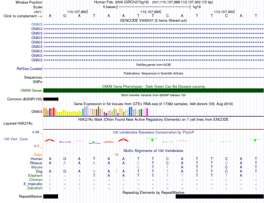Click the 110,107,890 position marker
The image size is (264, 203).
click(x=77, y=12)
